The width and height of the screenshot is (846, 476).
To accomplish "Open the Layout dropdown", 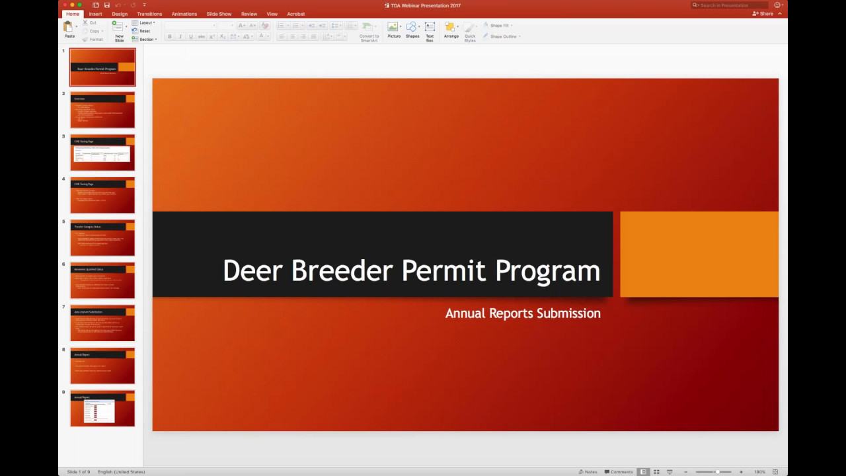I will tap(143, 22).
